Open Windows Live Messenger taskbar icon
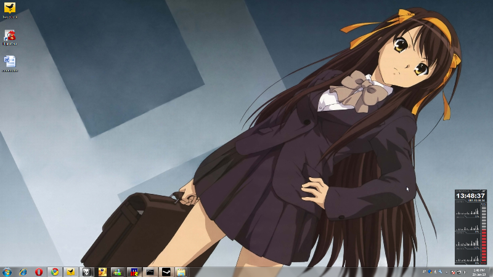 [x=117, y=271]
